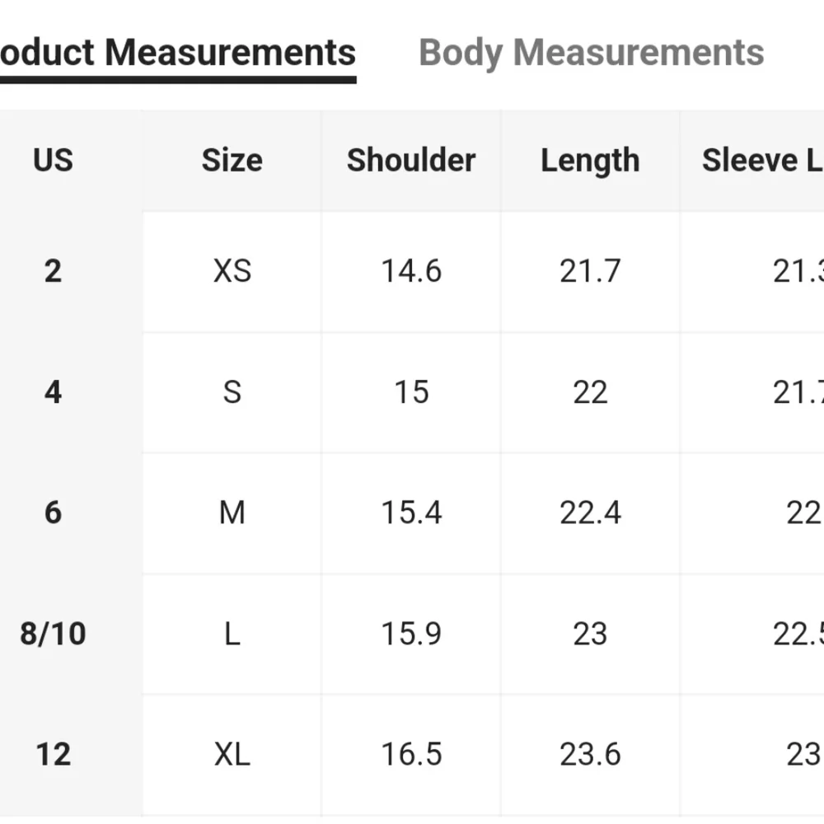Click the Length column header
824x824 pixels.
(x=590, y=160)
